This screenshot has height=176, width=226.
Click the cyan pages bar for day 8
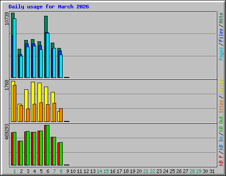61,66
